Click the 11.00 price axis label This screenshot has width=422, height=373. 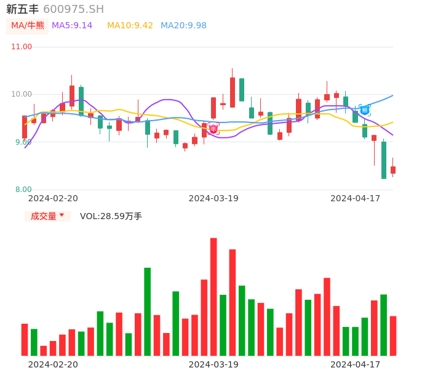point(22,47)
